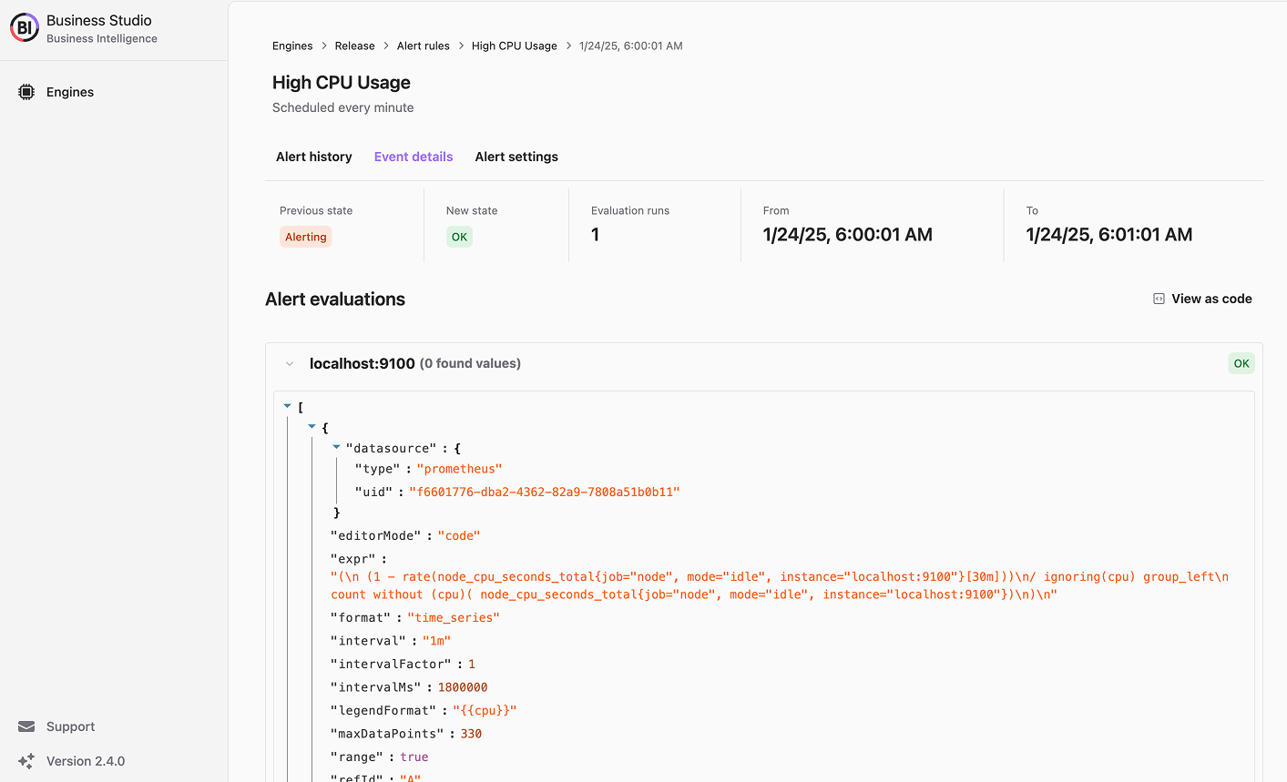Click the intervalMs value 1800000

point(463,687)
